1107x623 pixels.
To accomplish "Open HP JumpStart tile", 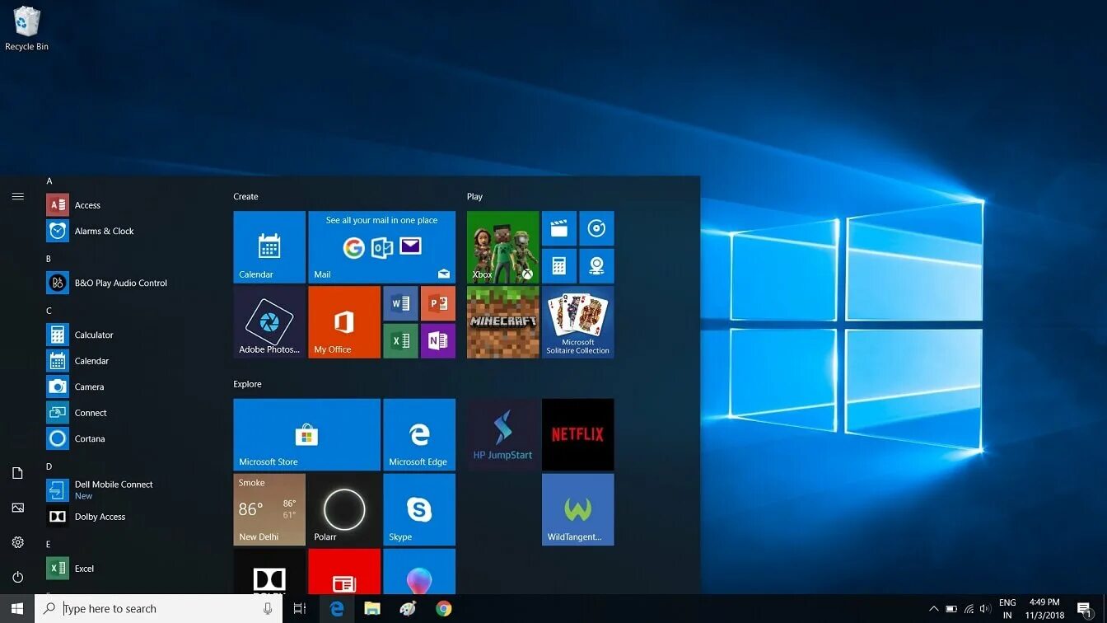I will tap(503, 434).
